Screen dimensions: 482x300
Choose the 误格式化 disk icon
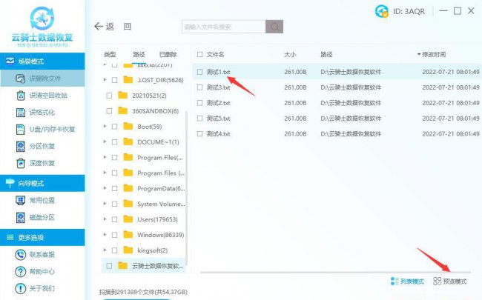click(20, 113)
